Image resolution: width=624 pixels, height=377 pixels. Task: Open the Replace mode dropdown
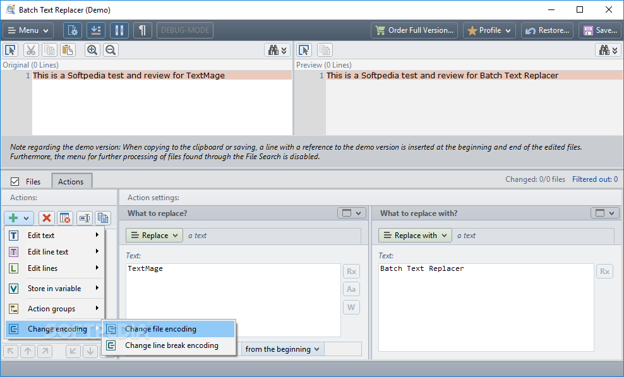pos(154,236)
